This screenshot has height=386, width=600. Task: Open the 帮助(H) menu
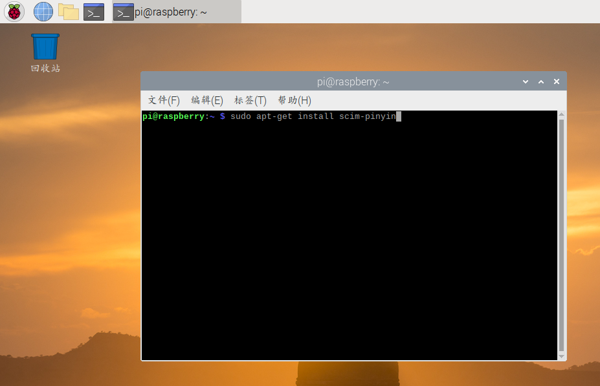294,100
